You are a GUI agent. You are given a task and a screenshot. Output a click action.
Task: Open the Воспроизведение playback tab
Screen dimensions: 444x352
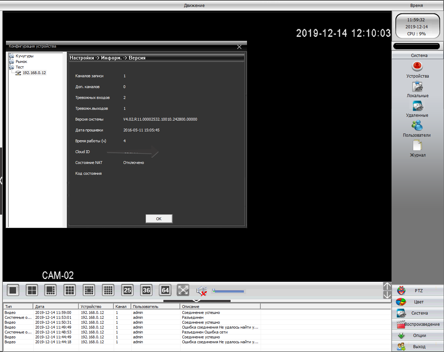click(x=418, y=324)
